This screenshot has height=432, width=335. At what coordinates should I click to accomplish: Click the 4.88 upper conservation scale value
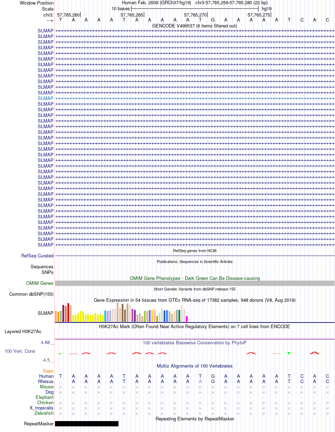47,342
